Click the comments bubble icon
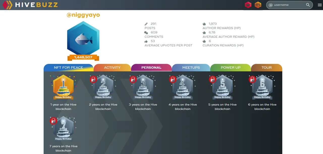Screen dimensions: 323x154 tap(146, 33)
